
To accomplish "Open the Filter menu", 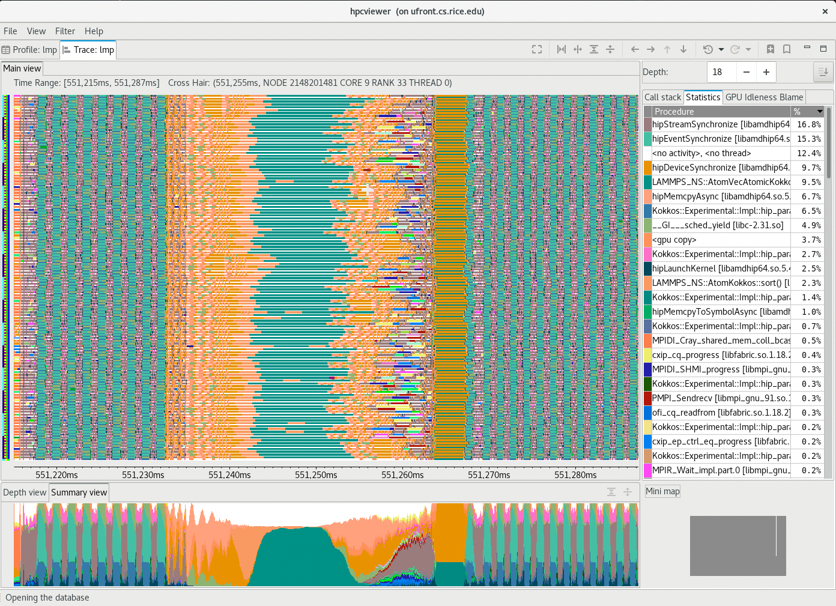I will 65,31.
